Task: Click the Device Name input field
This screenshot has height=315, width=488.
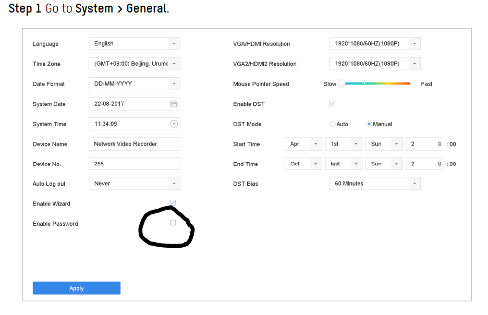Action: coord(134,144)
